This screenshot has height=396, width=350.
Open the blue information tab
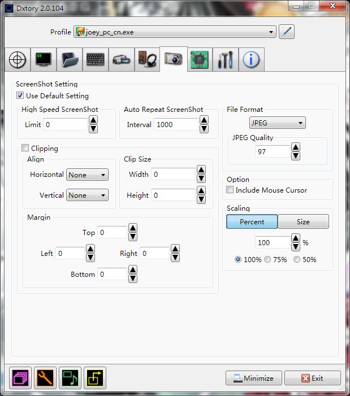(251, 59)
